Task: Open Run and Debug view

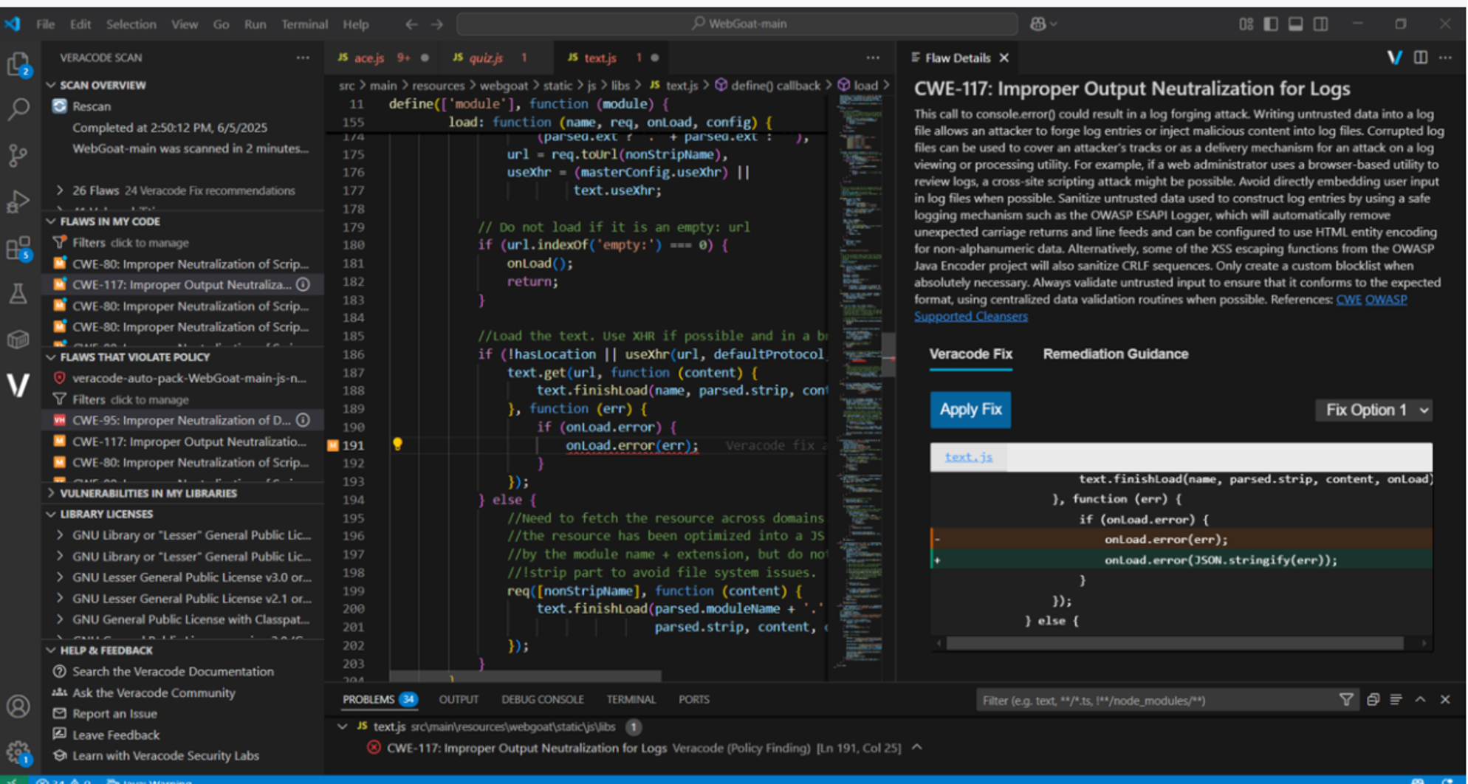Action: point(18,201)
